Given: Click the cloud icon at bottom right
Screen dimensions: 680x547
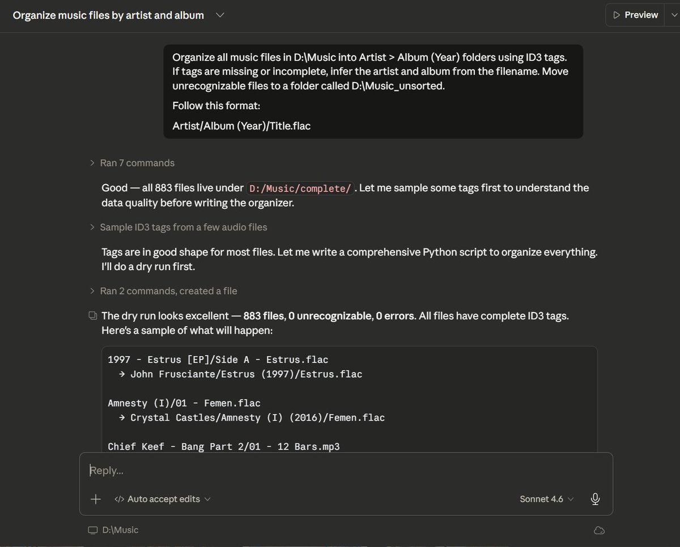Looking at the screenshot, I should point(599,530).
